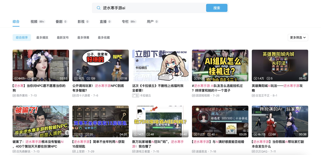Select 最多弹幕 sort option
This screenshot has width=321, height=155.
pyautogui.click(x=83, y=38)
